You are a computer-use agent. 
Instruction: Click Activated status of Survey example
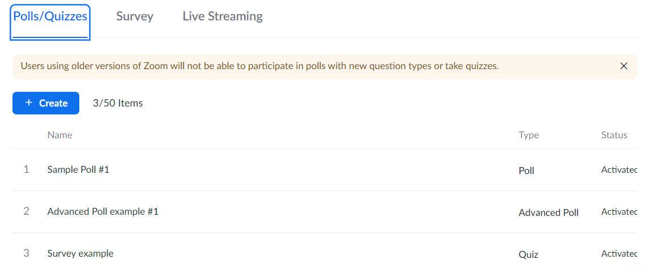pyautogui.click(x=619, y=254)
